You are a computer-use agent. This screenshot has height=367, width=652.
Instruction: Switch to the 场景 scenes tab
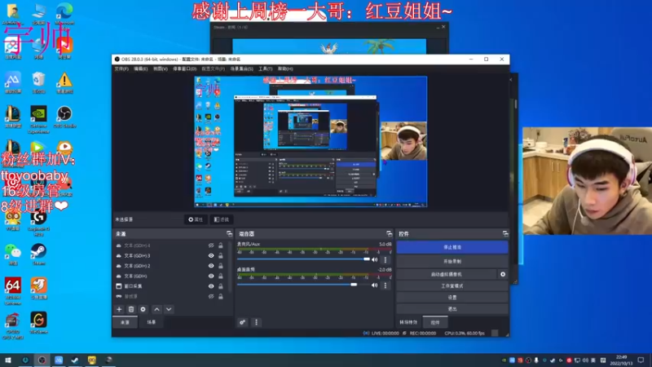coord(151,322)
